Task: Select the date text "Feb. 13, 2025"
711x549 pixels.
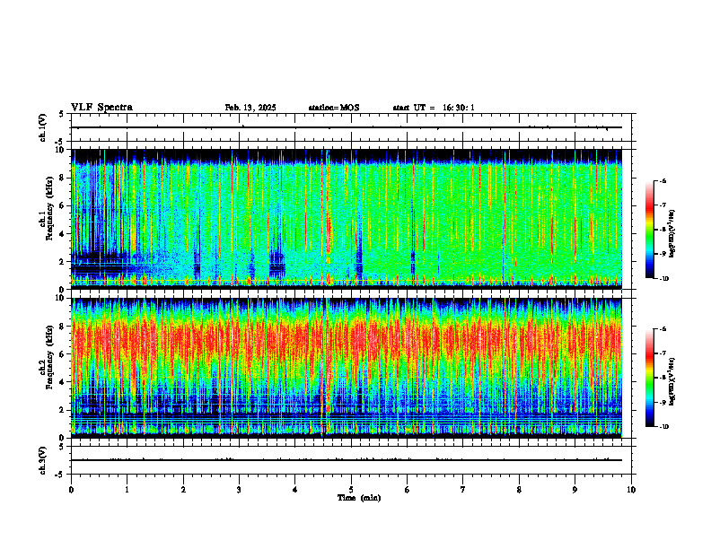Action: (x=250, y=108)
